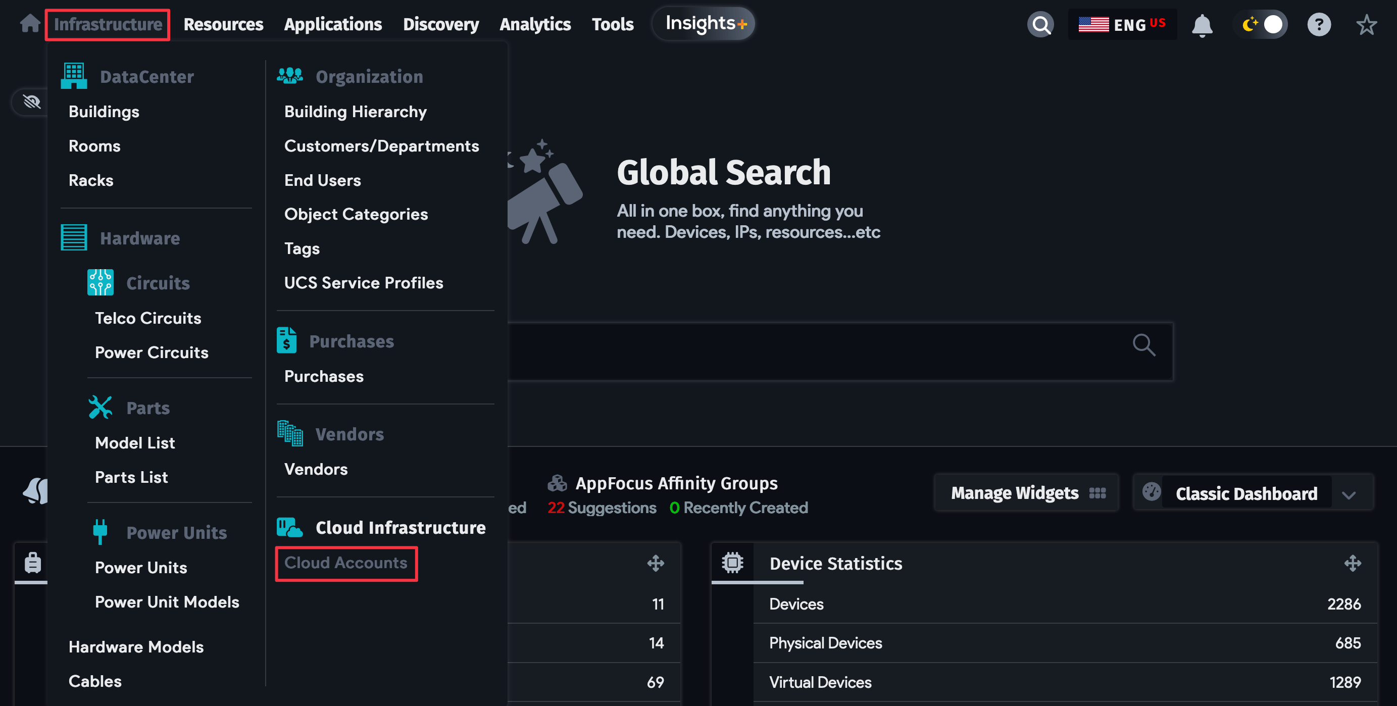Click inside the Global Search input field

click(814, 351)
